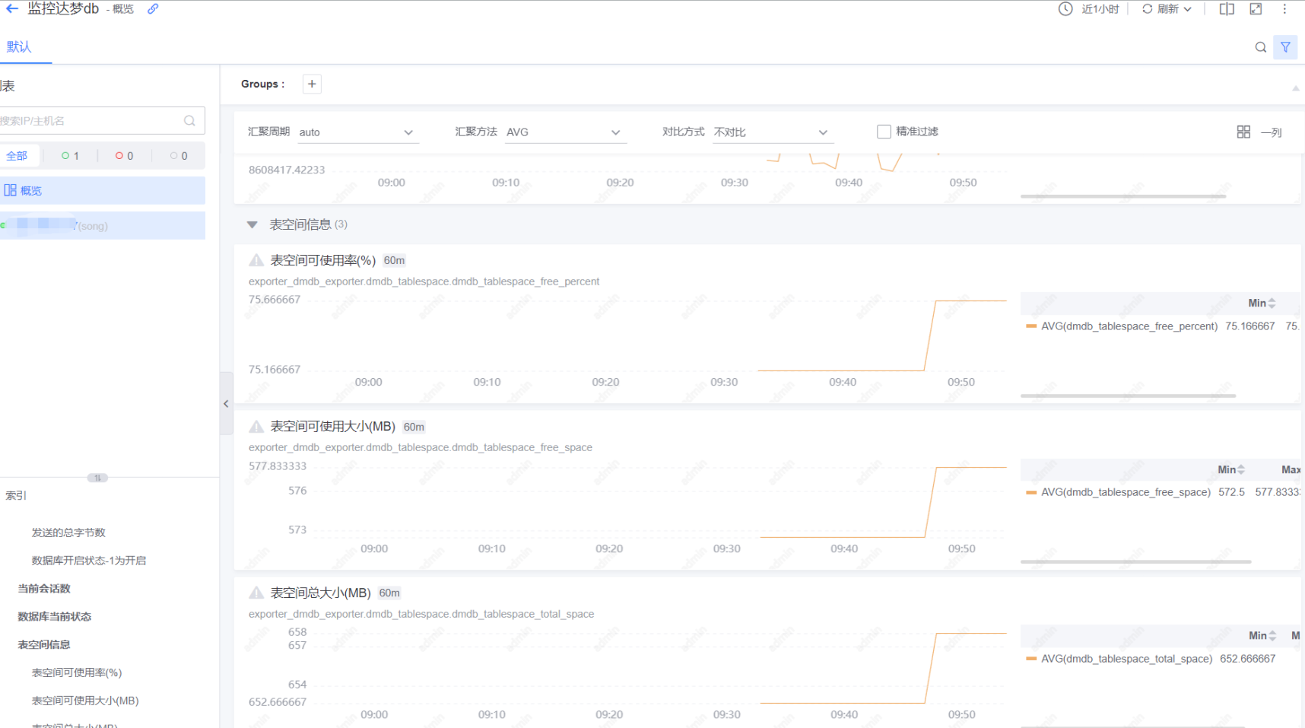Click the 60m tag on 表空间总大小(MB)
The height and width of the screenshot is (728, 1305).
[x=389, y=593]
